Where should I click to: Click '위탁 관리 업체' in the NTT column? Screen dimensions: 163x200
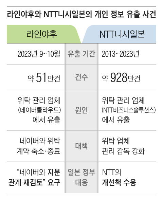(123, 100)
